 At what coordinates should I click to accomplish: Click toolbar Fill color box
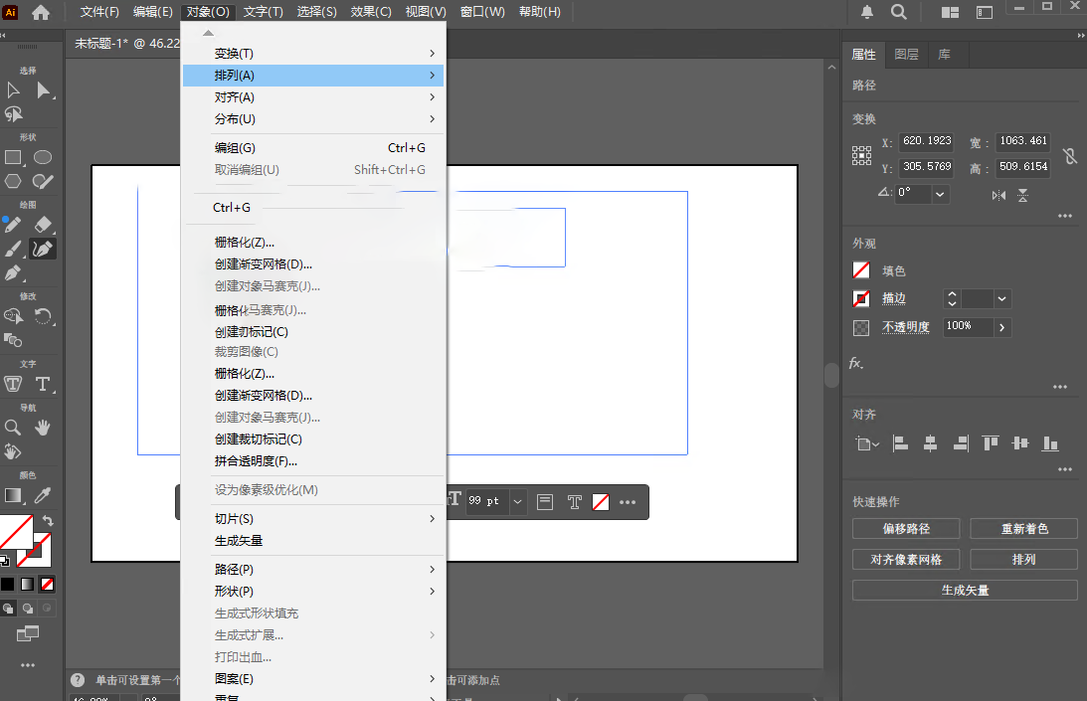16,531
